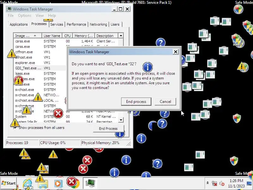Close the Task Manager confirmation dialog
Image resolution: width=253 pixels, height=190 pixels.
[176, 52]
